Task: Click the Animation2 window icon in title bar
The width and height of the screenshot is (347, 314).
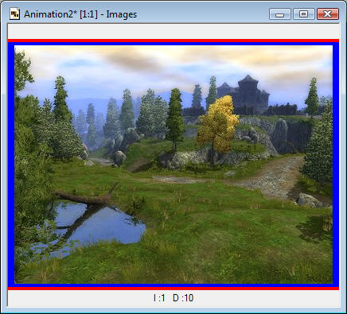Action: (14, 14)
